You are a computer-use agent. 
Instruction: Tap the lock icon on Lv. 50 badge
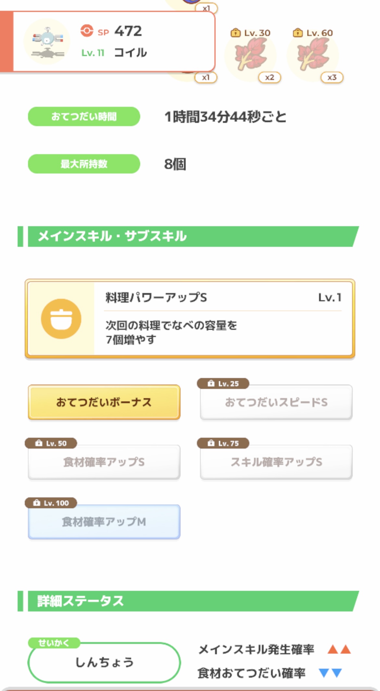pyautogui.click(x=39, y=443)
